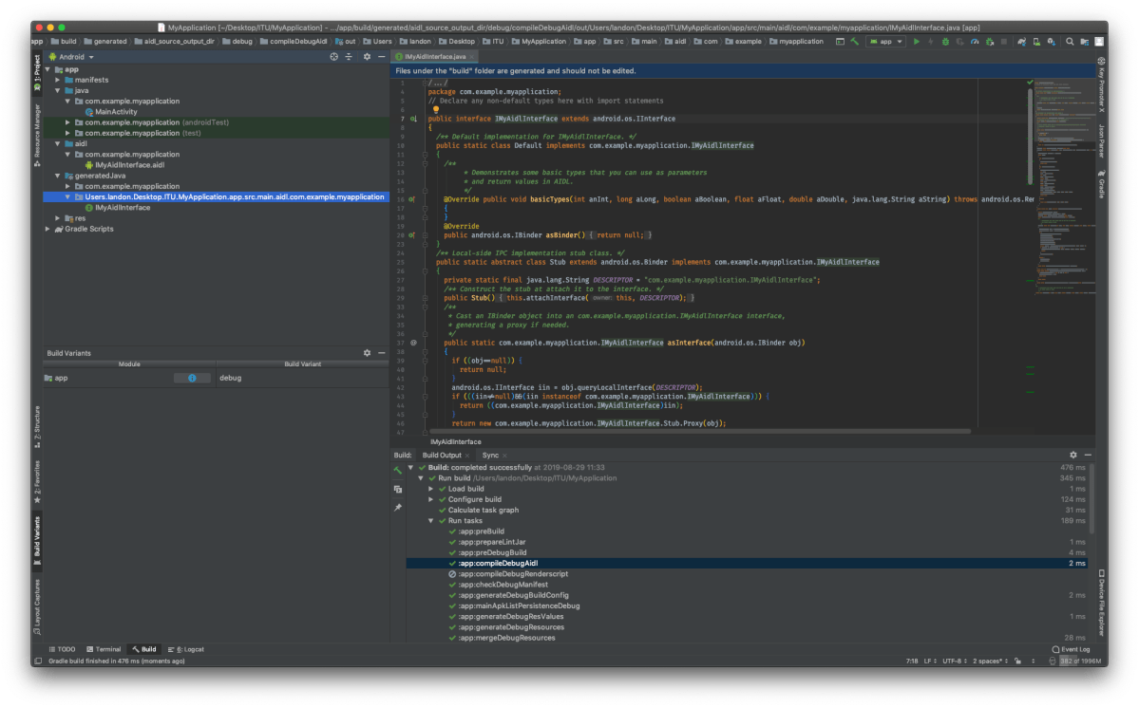Collapse the Run tasks build node

coord(430,520)
